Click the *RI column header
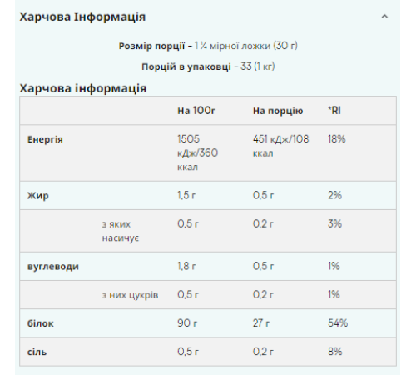This screenshot has height=375, width=416. point(334,111)
